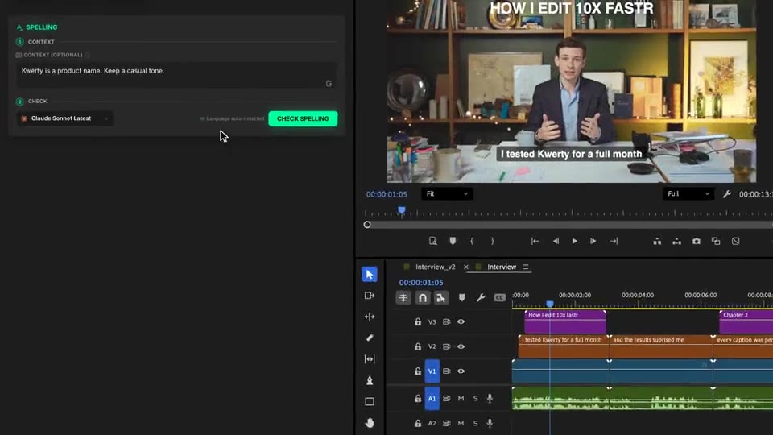Select the Rectangle tool

tap(370, 401)
